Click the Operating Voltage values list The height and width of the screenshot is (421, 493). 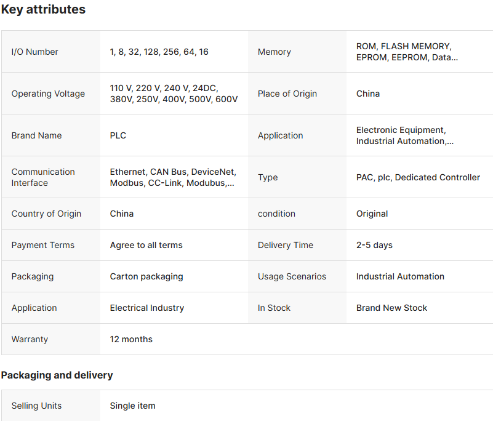coord(174,94)
